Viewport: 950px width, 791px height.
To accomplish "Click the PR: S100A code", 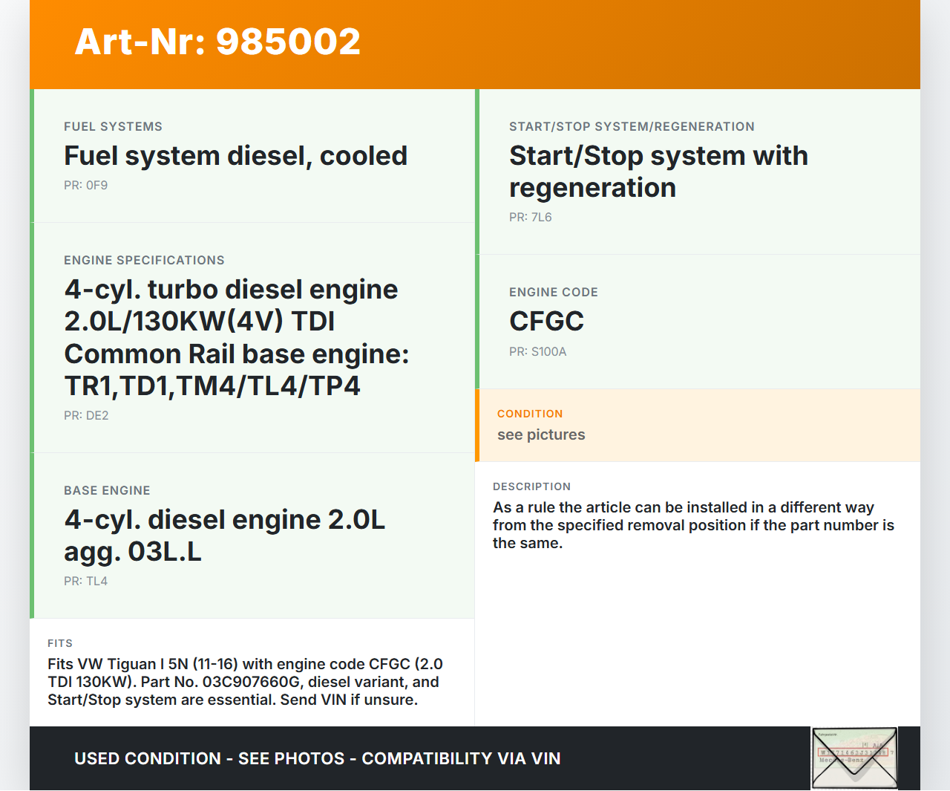I will pos(537,352).
